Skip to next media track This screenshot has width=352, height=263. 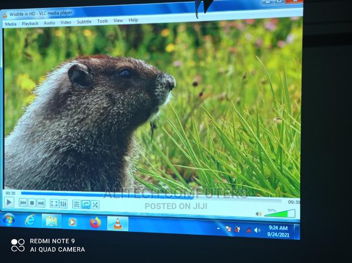(x=41, y=203)
